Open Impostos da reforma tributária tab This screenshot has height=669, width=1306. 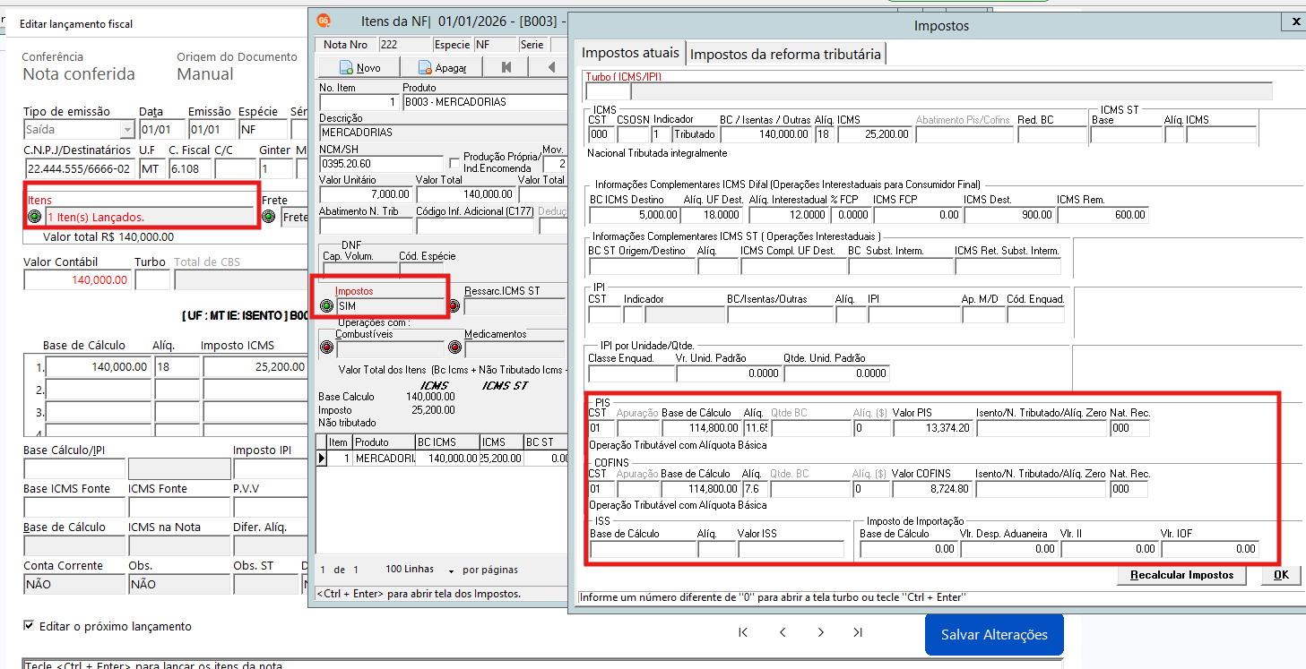pos(785,54)
